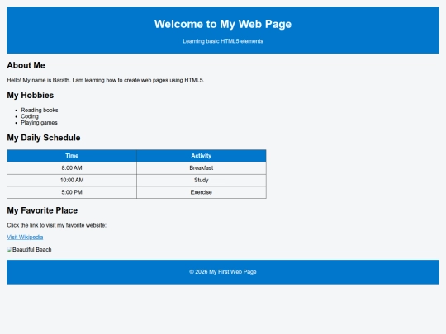Open the Visit Wikipedia link
This screenshot has width=446, height=334.
pyautogui.click(x=25, y=238)
